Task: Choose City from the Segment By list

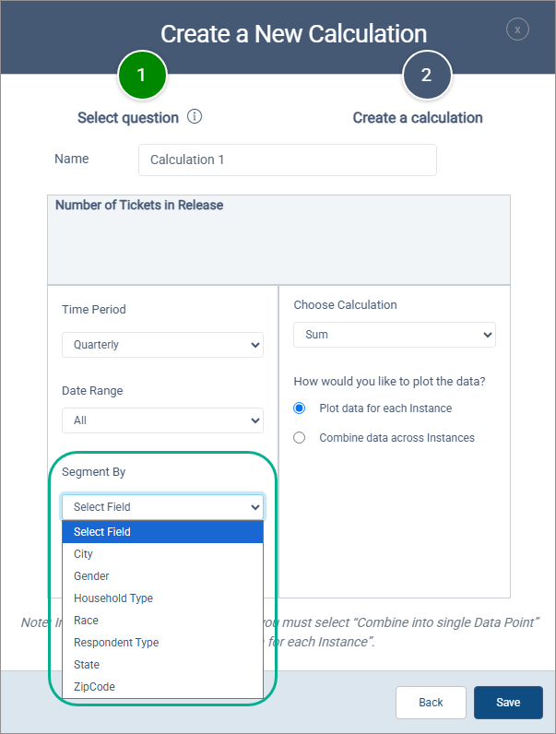Action: [x=84, y=554]
